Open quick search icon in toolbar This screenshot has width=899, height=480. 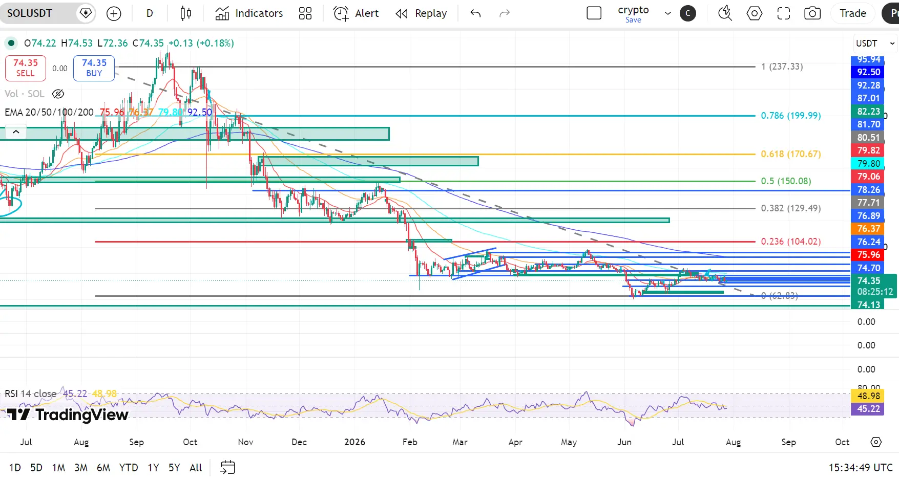click(725, 13)
